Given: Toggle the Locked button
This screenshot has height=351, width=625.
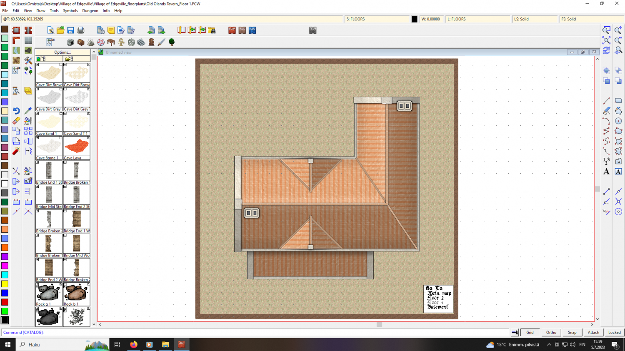Looking at the screenshot, I should pyautogui.click(x=614, y=332).
